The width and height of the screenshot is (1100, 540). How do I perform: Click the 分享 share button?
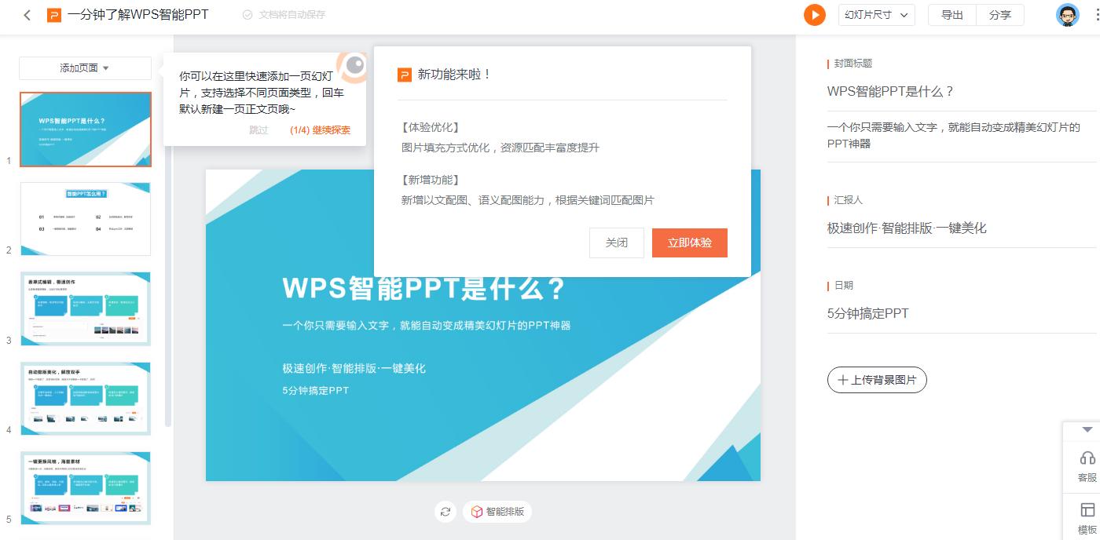pyautogui.click(x=1000, y=15)
